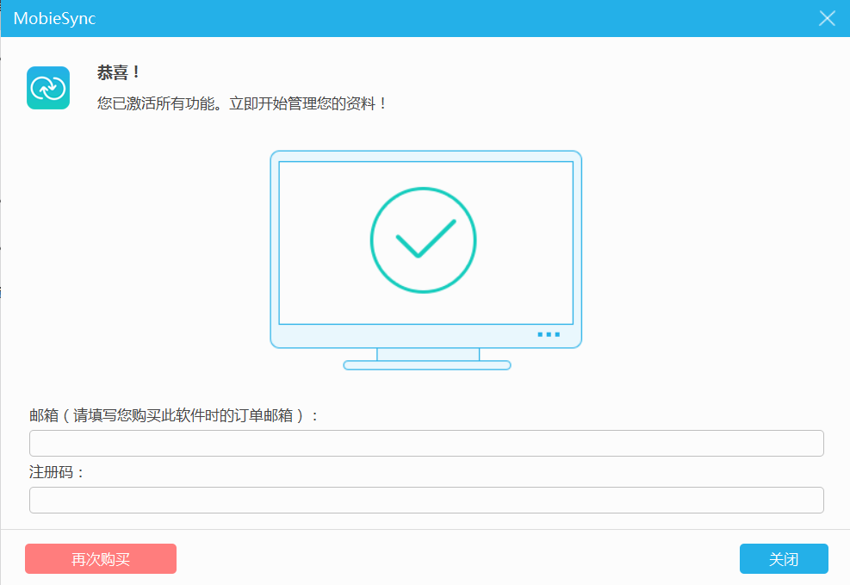Viewport: 850px width, 585px height.
Task: Close the dialog with the X icon
Action: [x=827, y=19]
